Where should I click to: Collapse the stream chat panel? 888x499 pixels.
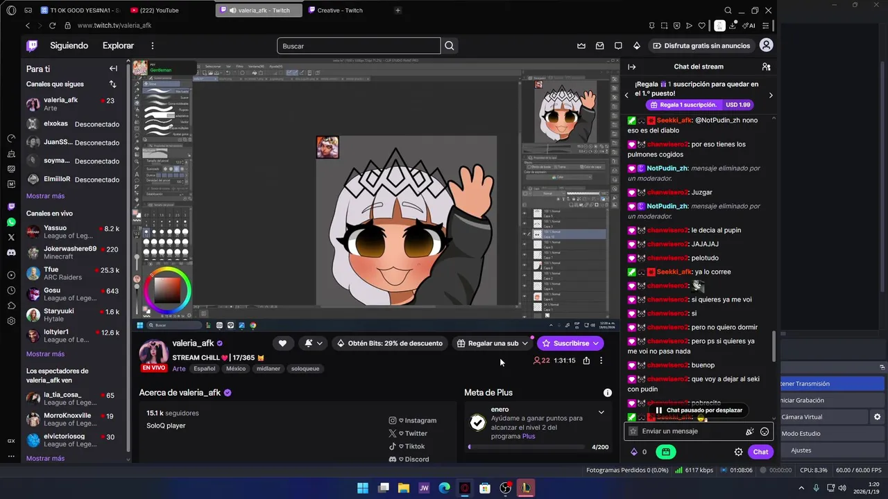coord(632,67)
